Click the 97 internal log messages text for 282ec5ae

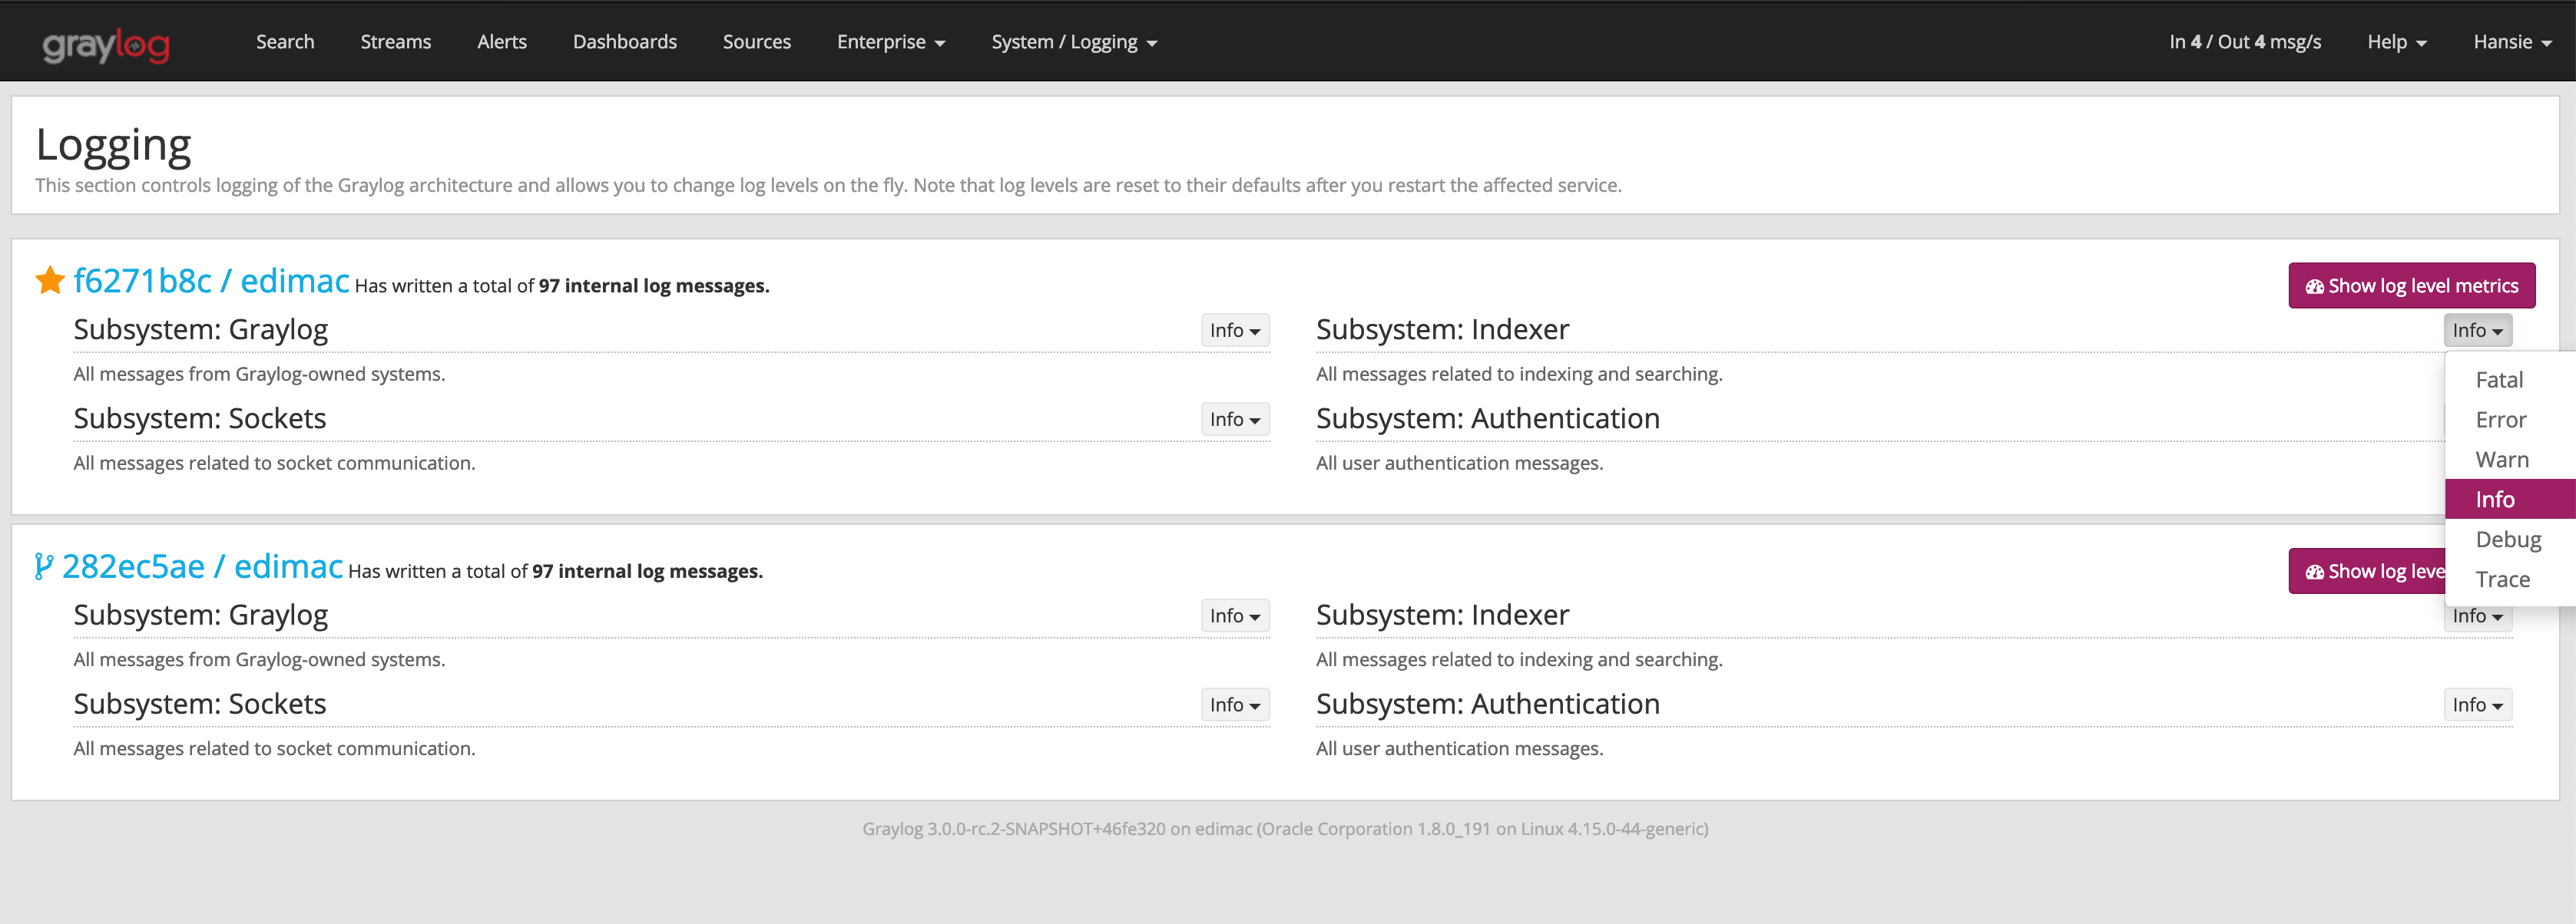pyautogui.click(x=647, y=573)
